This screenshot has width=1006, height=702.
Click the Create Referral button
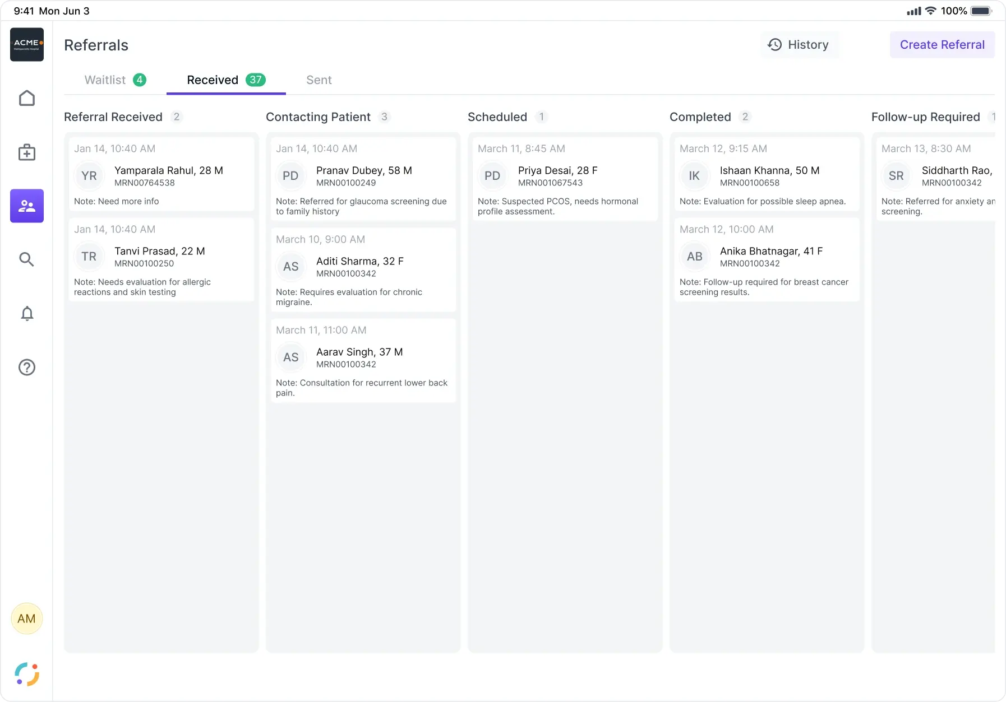click(x=942, y=45)
